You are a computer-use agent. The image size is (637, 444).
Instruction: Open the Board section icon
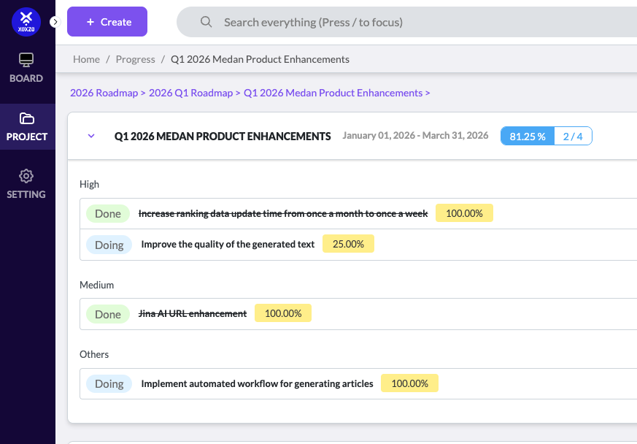26,60
